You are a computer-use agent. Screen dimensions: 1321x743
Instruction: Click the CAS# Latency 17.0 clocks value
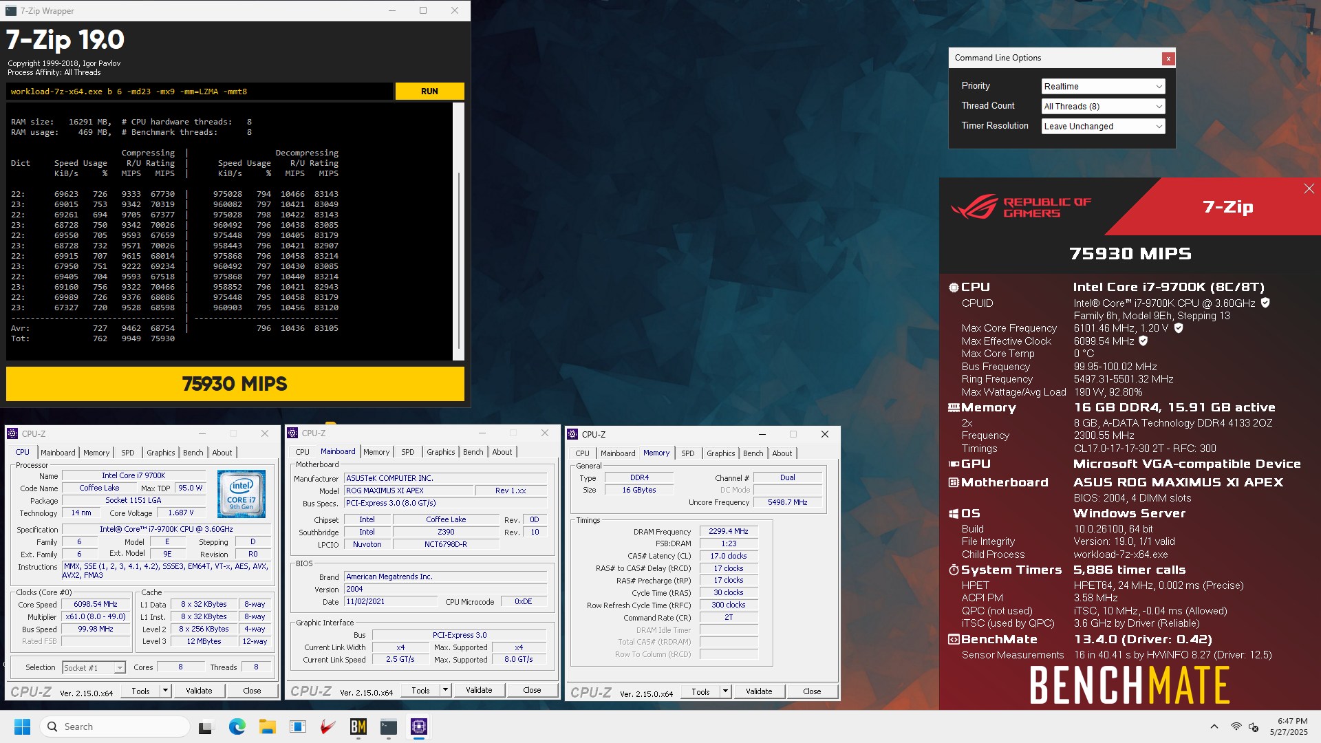point(729,556)
